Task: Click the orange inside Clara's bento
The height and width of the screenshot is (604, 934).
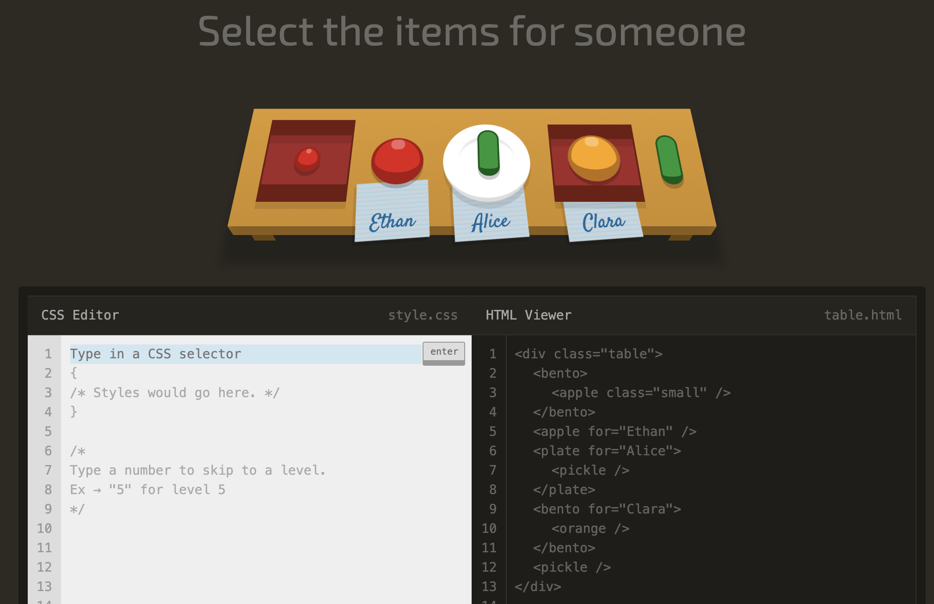Action: coord(594,158)
